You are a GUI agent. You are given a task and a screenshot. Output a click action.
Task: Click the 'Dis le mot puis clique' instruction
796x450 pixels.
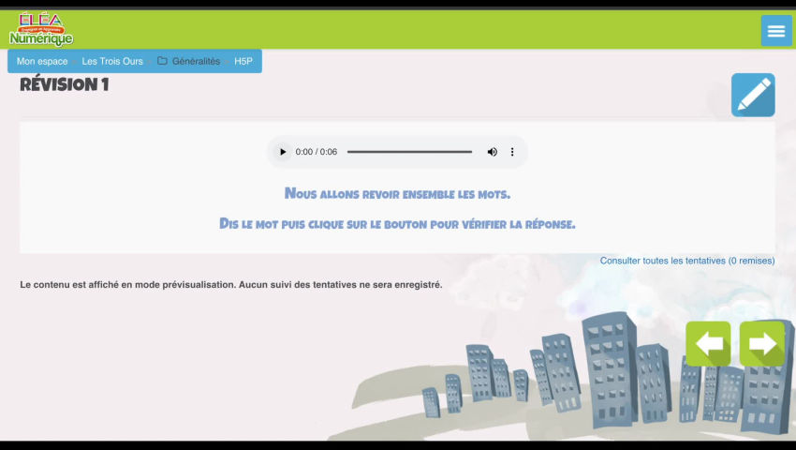pyautogui.click(x=397, y=224)
